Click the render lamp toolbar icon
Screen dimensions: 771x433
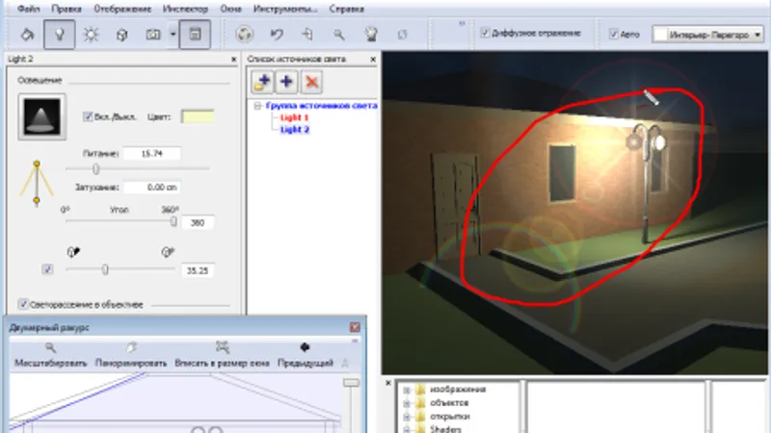coord(371,35)
